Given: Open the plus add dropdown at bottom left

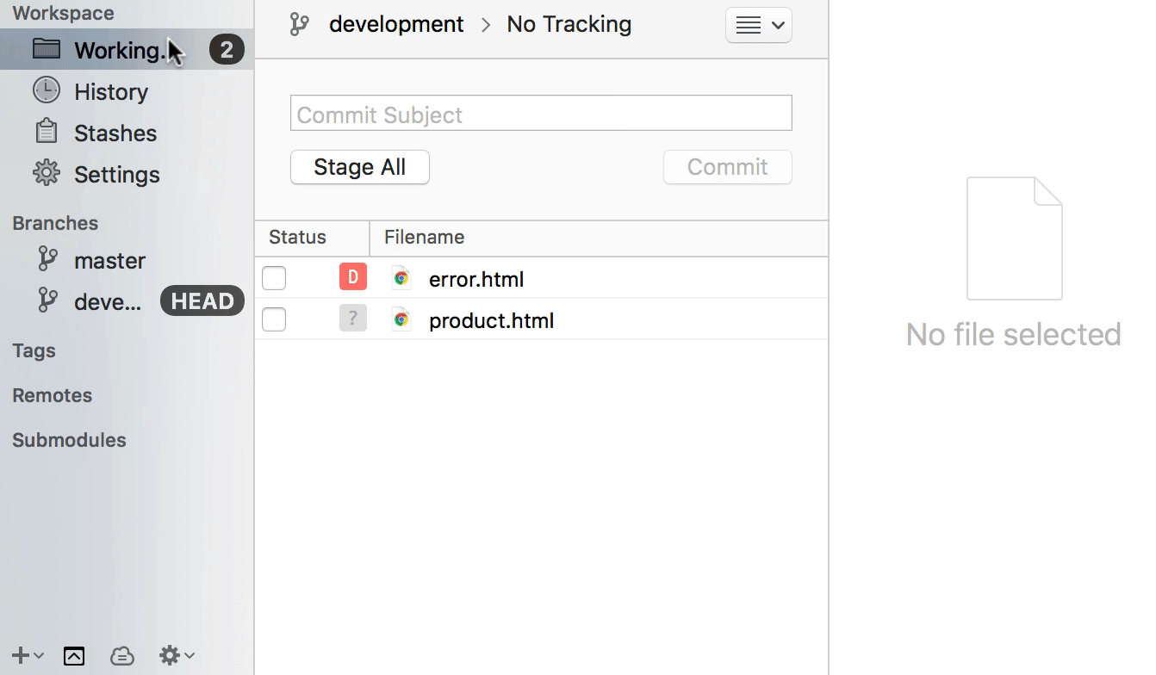Looking at the screenshot, I should 28,656.
